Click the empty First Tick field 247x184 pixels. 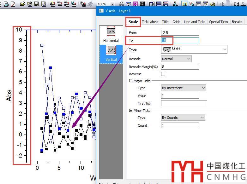184,103
